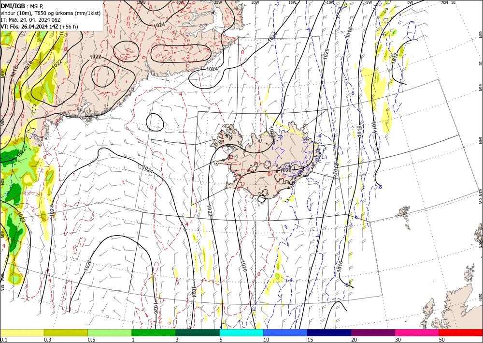Screen dimensions: 483x343
Task: Choose the navy 15–20 mm legend swatch
Action: coord(329,332)
